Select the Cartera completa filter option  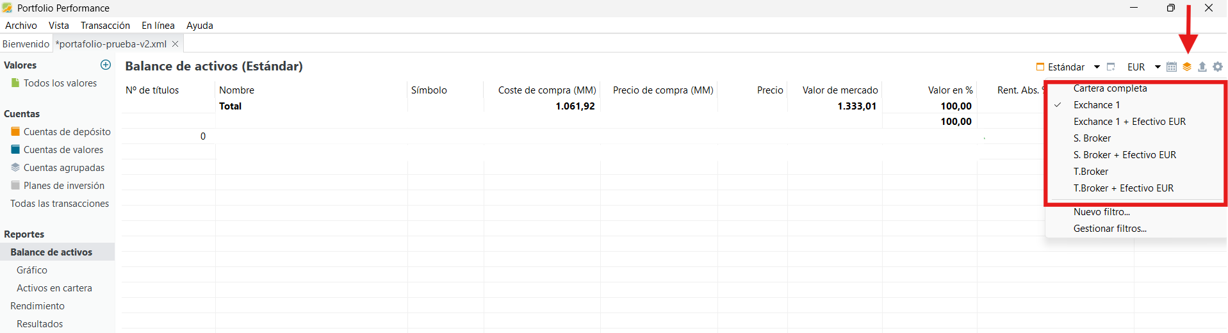pyautogui.click(x=1110, y=88)
